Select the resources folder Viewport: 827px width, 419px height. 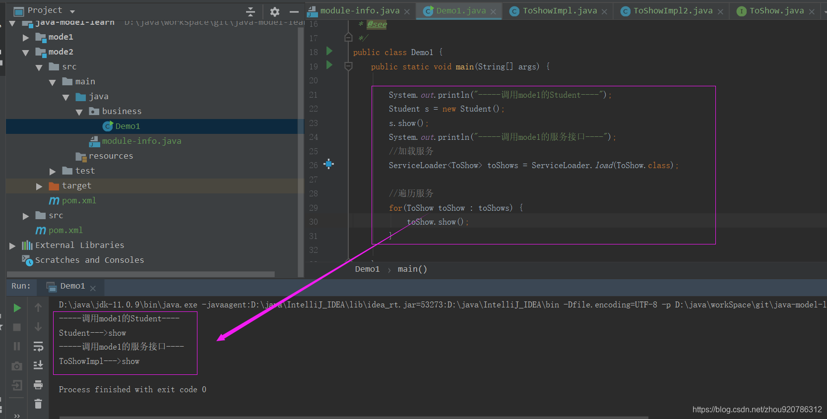(111, 156)
